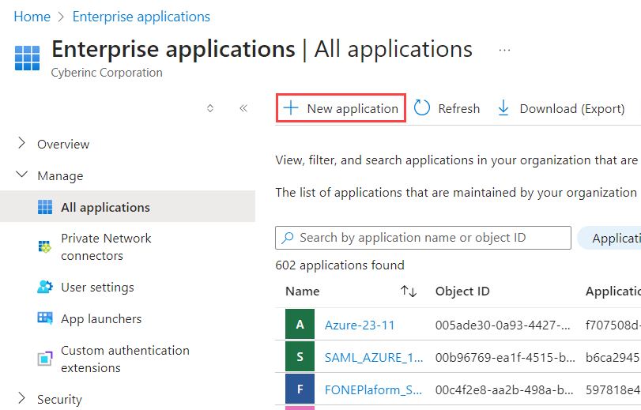
Task: Open User settings menu item
Action: pos(97,288)
